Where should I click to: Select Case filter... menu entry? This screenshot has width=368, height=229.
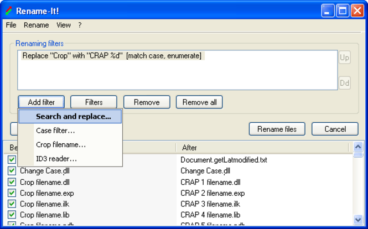55,131
